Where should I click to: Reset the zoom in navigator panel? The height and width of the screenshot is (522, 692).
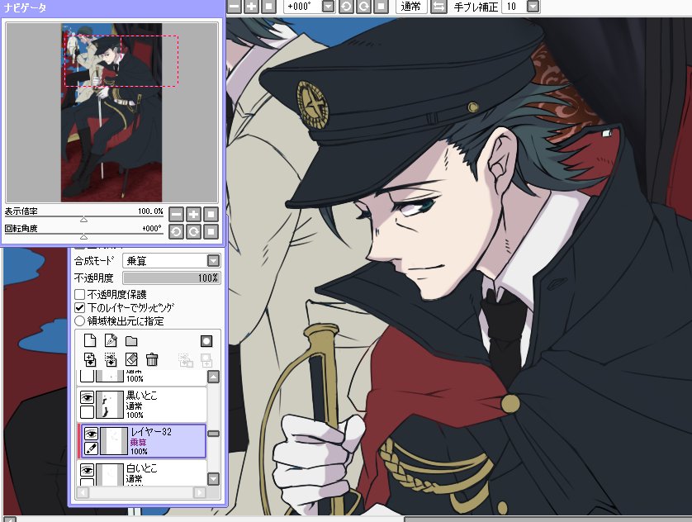point(211,215)
